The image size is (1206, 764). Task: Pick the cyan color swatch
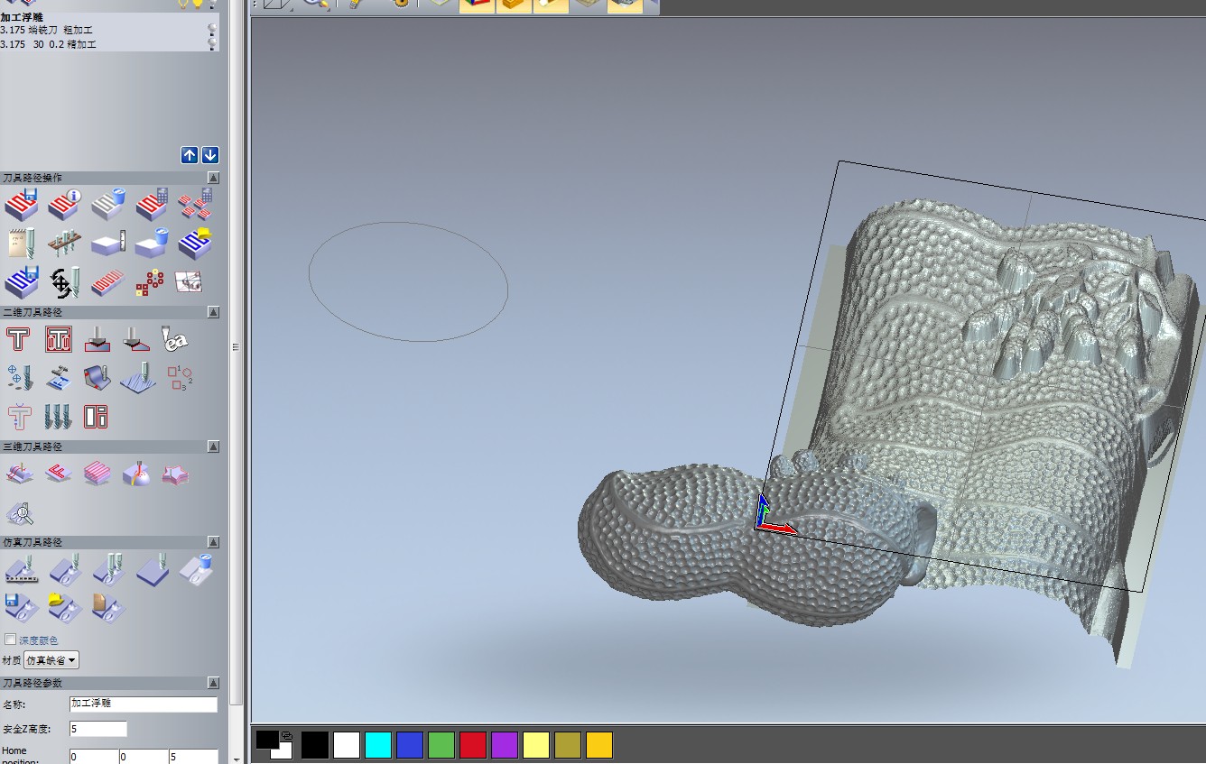tap(378, 745)
